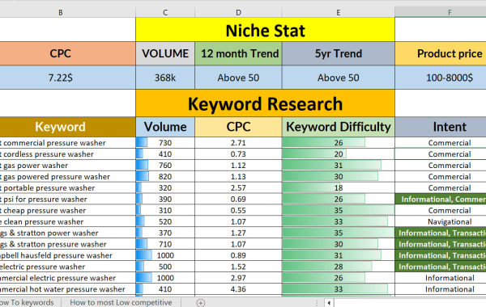This screenshot has height=307, width=486.
Task: Add a new sheet with plus icon
Action: (201, 303)
